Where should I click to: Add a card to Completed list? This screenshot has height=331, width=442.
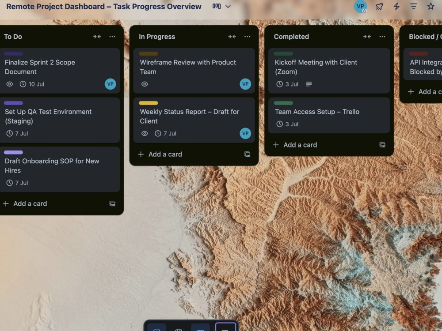[x=295, y=145]
